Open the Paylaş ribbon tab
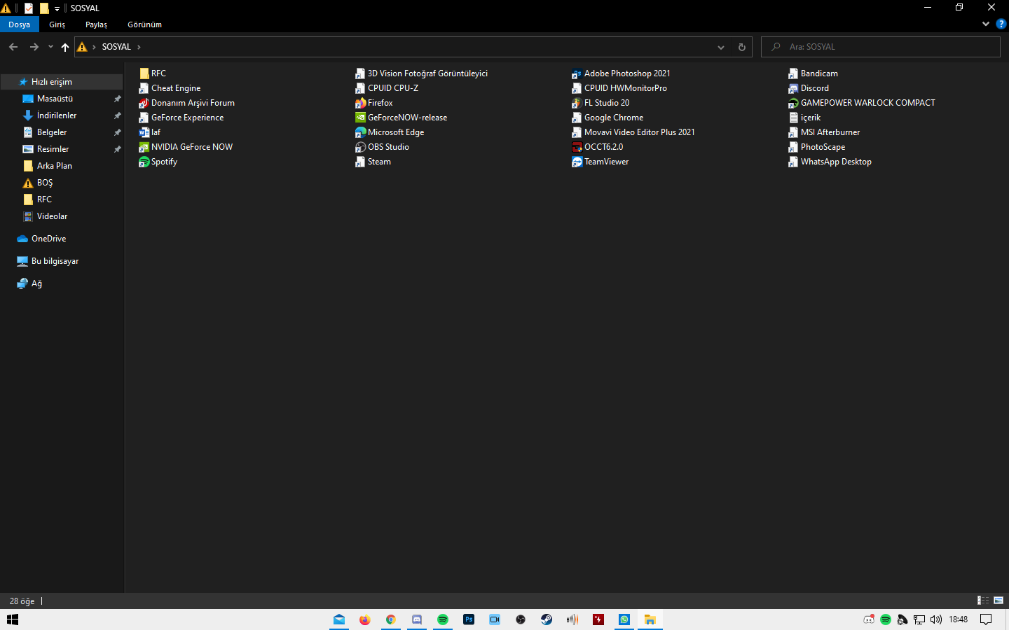Viewport: 1009px width, 630px height. click(97, 24)
